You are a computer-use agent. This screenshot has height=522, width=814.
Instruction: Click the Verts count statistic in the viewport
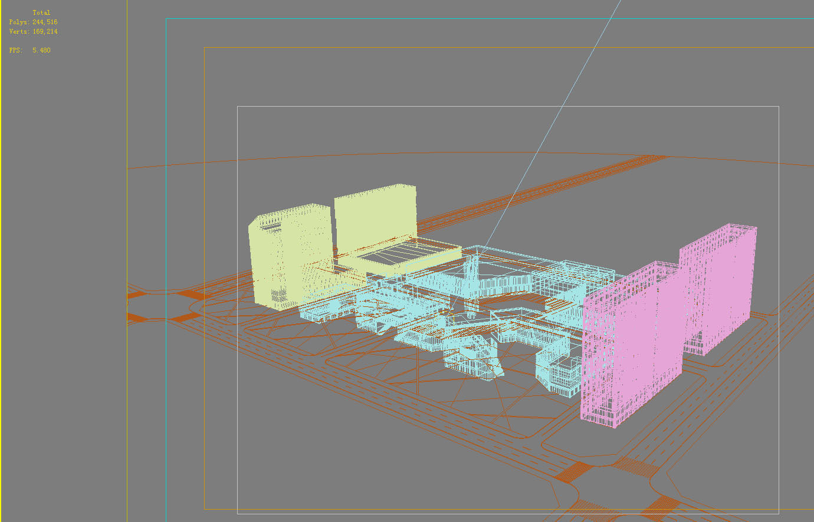pos(33,31)
